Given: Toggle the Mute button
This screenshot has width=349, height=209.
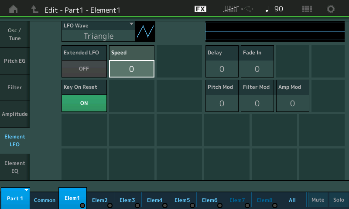Looking at the screenshot, I should [x=318, y=200].
